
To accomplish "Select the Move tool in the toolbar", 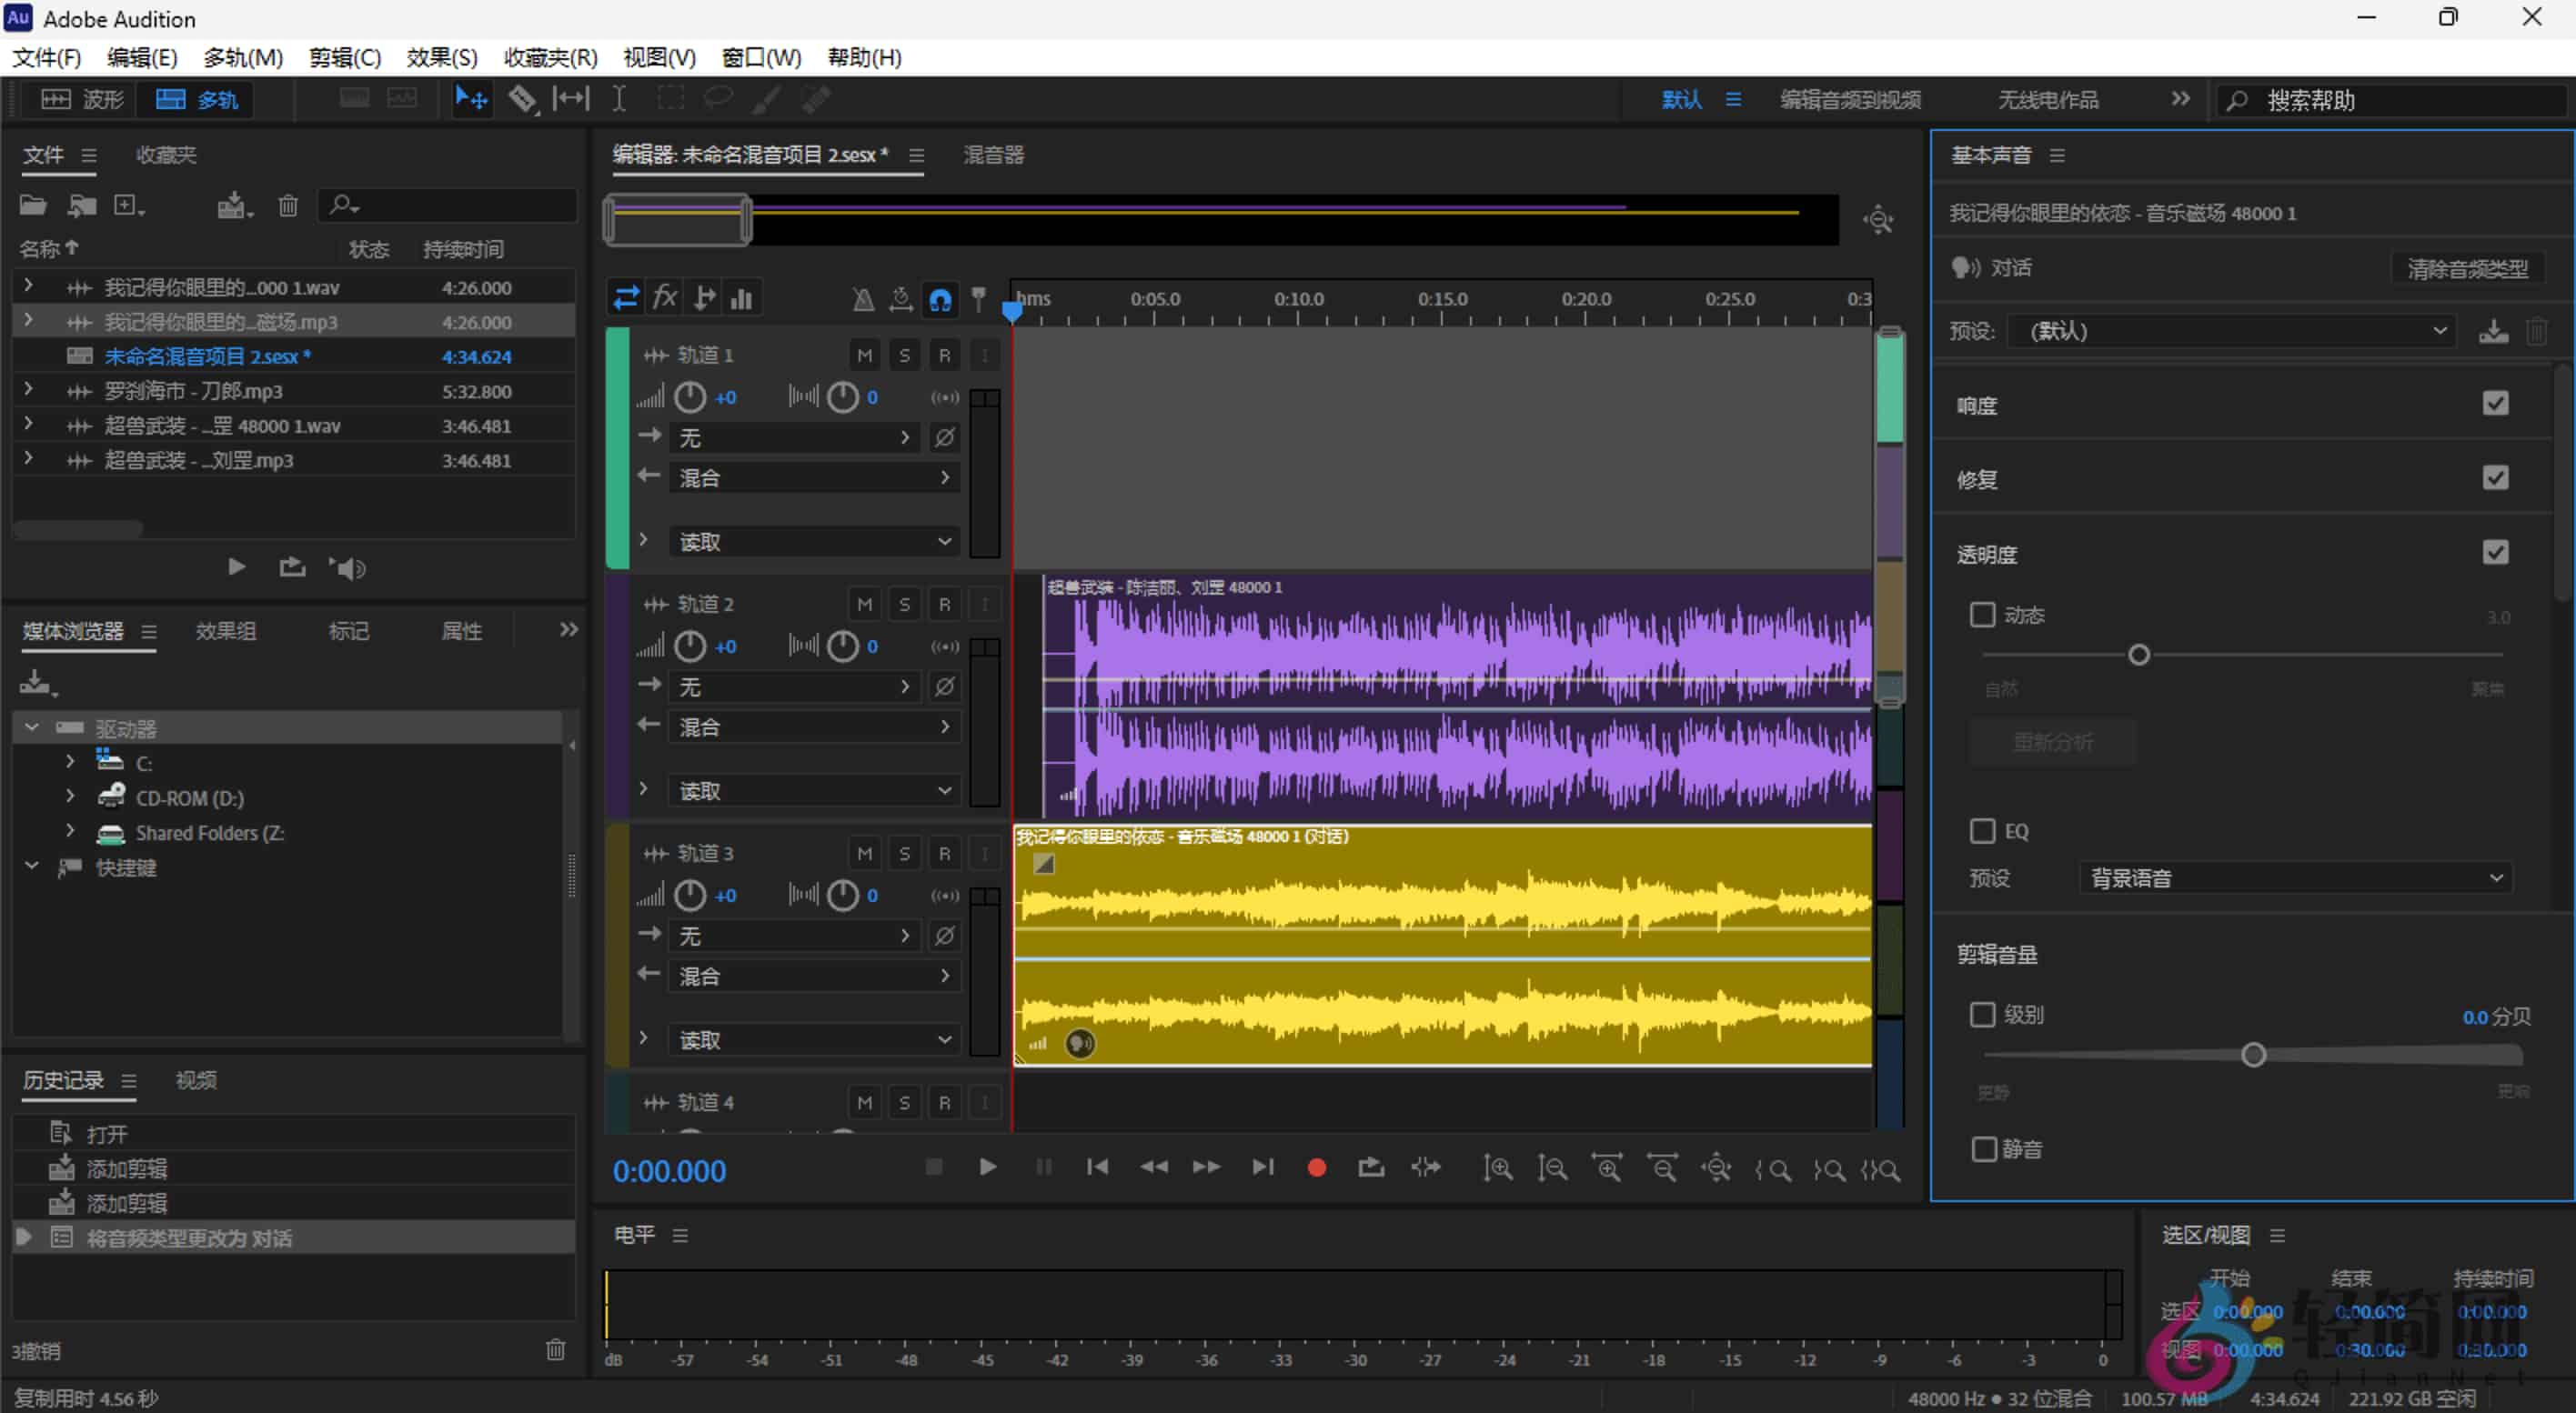I will [x=470, y=98].
